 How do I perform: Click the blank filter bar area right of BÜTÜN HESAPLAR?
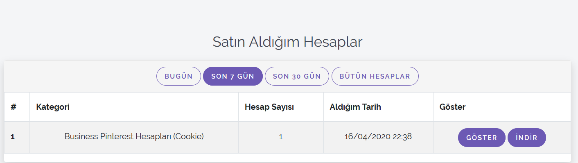[x=494, y=76]
